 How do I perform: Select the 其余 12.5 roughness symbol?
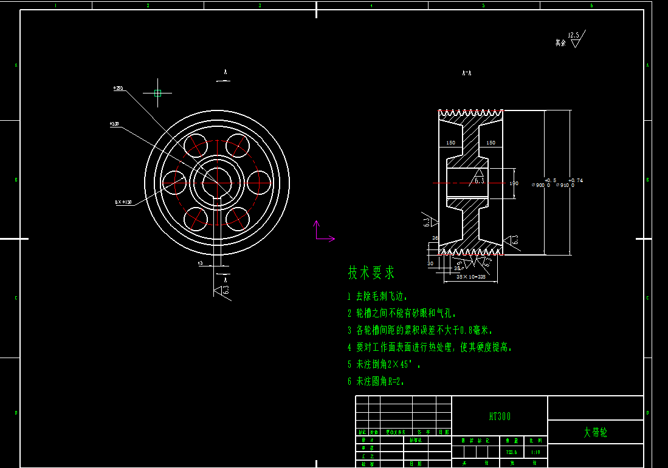(570, 39)
